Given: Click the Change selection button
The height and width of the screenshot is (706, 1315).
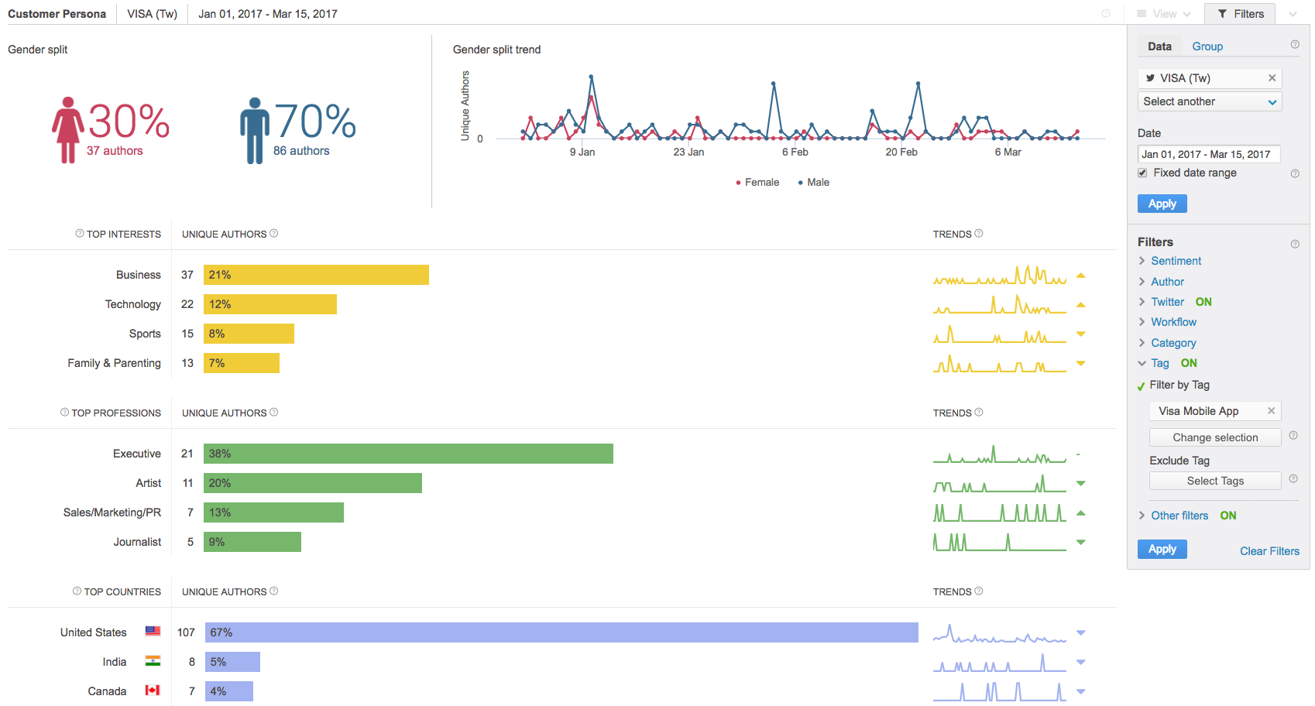Looking at the screenshot, I should pos(1215,437).
